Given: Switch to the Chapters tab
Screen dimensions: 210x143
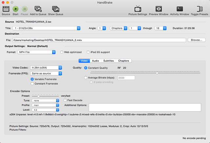Looking at the screenshot, I should click(124, 61).
